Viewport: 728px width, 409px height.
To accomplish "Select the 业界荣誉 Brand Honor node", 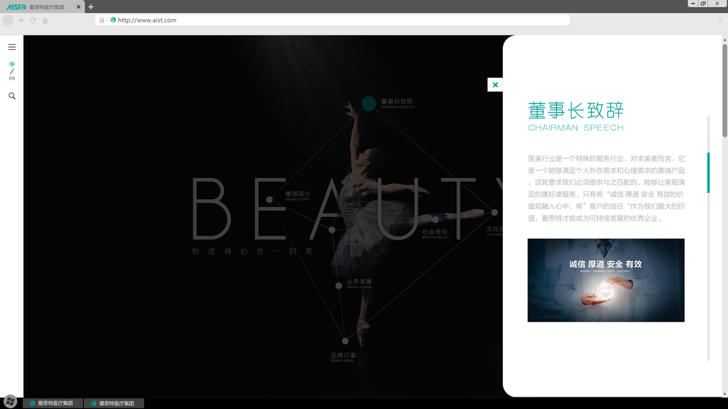I will pyautogui.click(x=338, y=286).
